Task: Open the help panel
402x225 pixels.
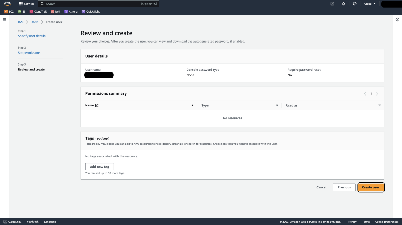Action: point(355,4)
